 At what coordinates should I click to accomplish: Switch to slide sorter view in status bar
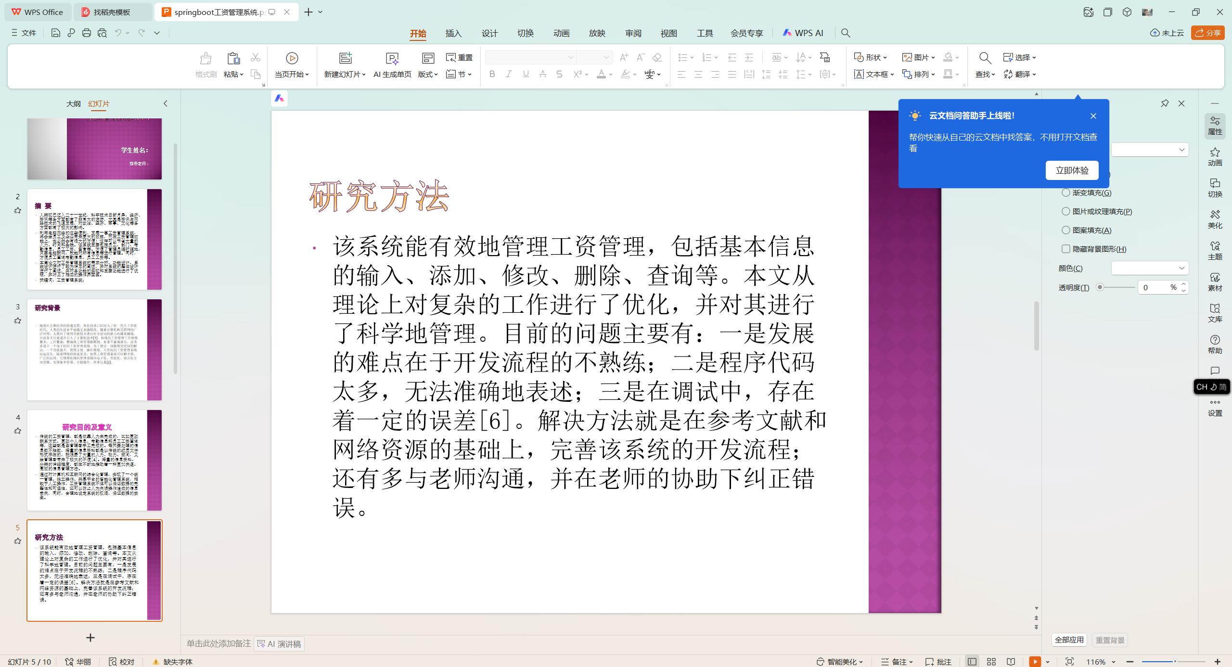[x=991, y=661]
